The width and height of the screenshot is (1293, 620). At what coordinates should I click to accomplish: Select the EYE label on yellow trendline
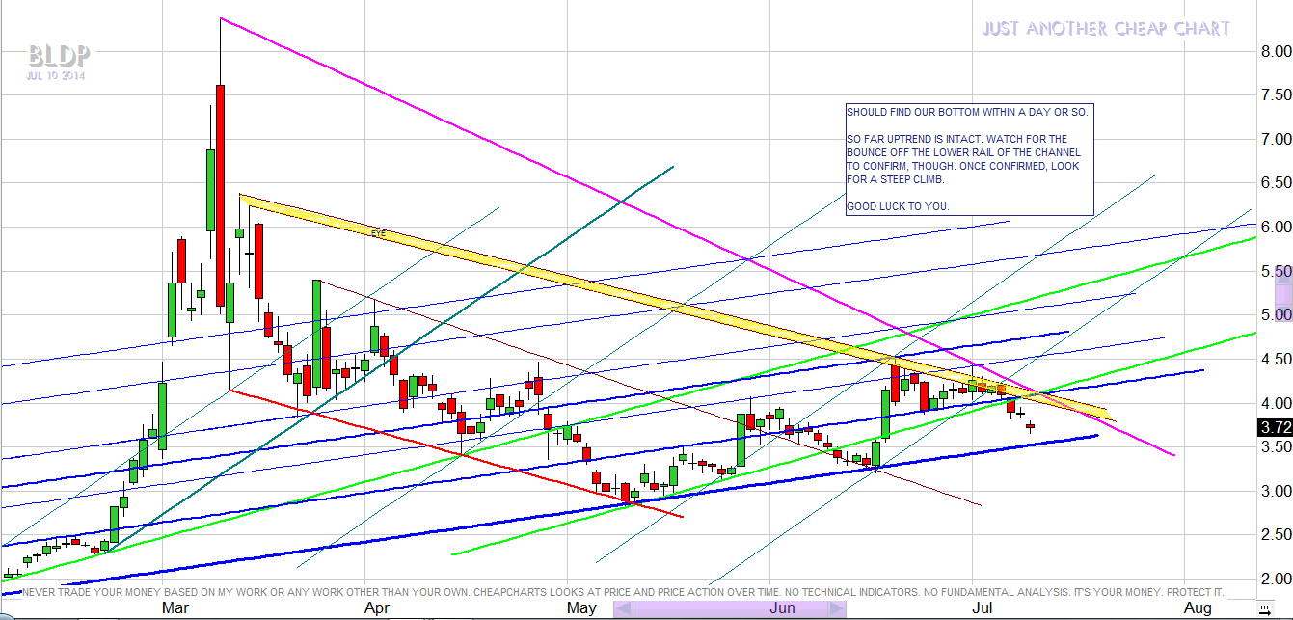click(378, 233)
